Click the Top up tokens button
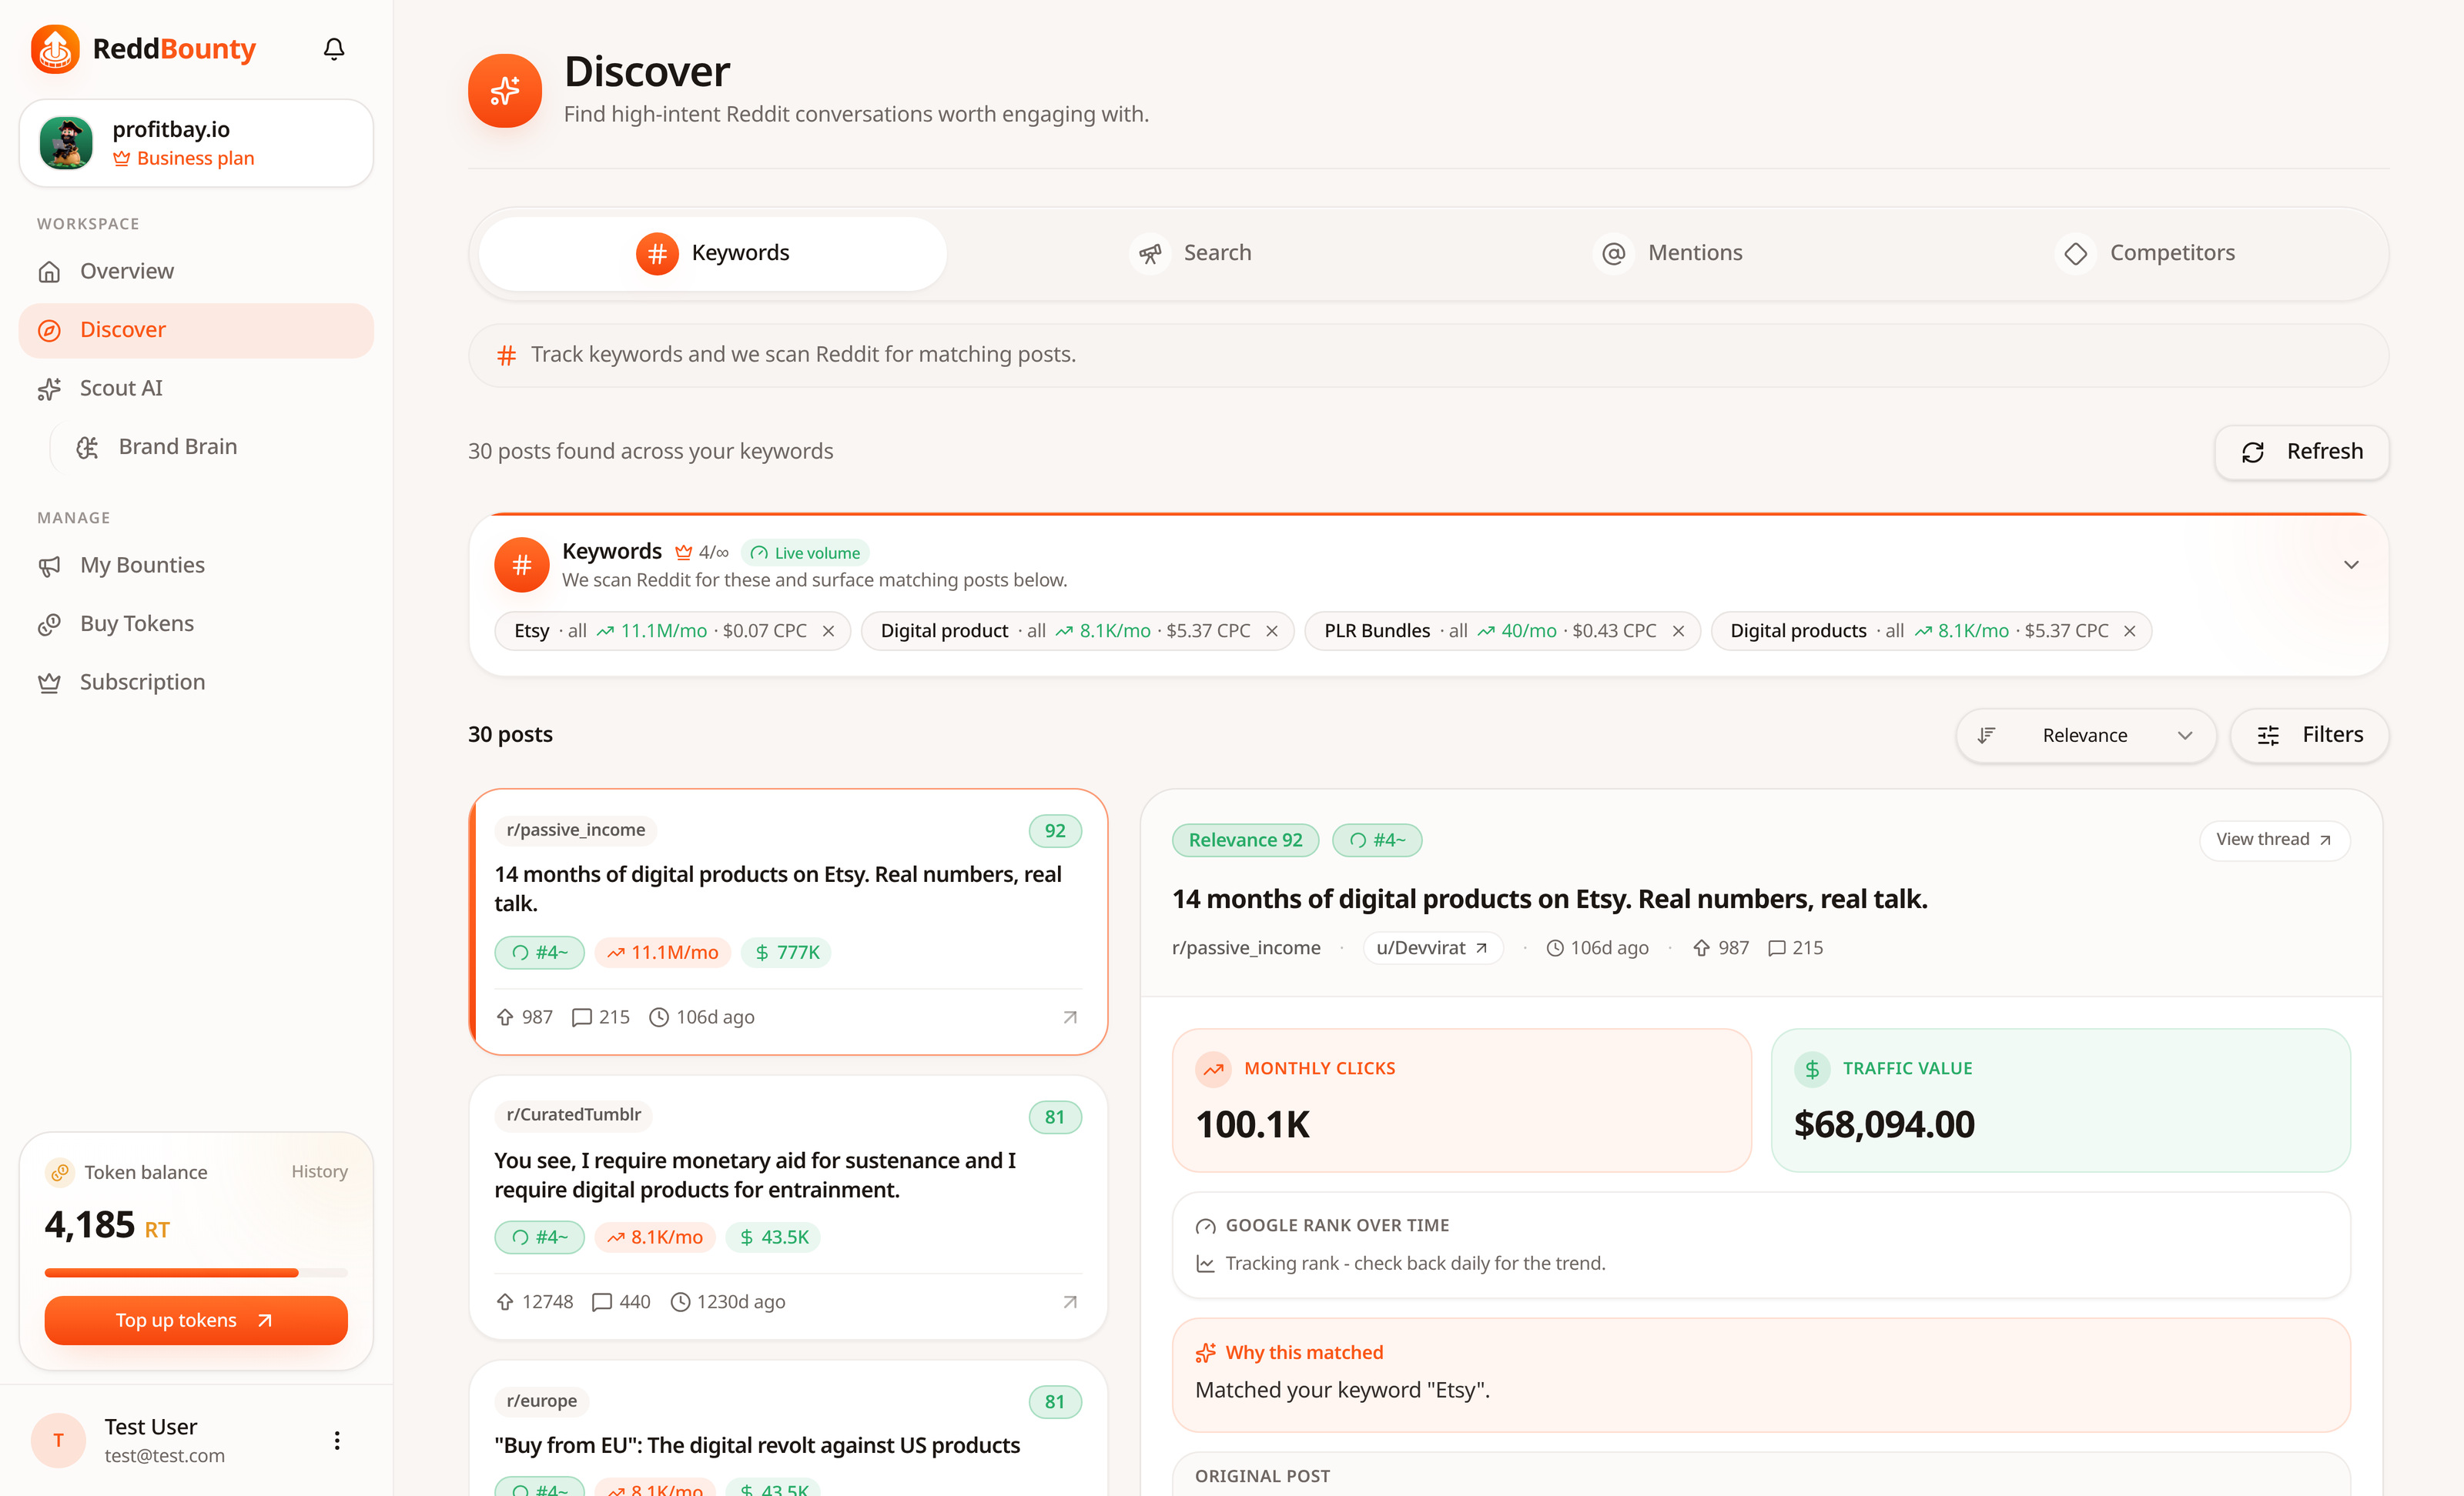The width and height of the screenshot is (2464, 1496). [x=196, y=1321]
